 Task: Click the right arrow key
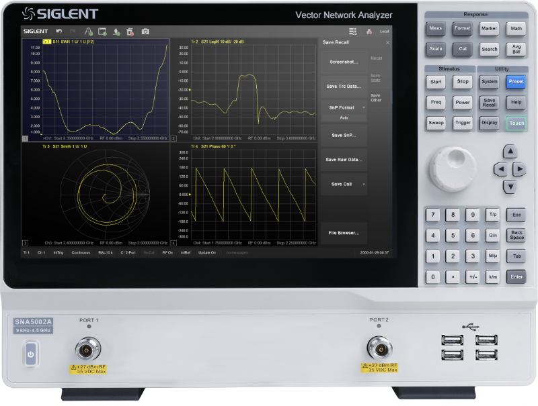(x=519, y=168)
